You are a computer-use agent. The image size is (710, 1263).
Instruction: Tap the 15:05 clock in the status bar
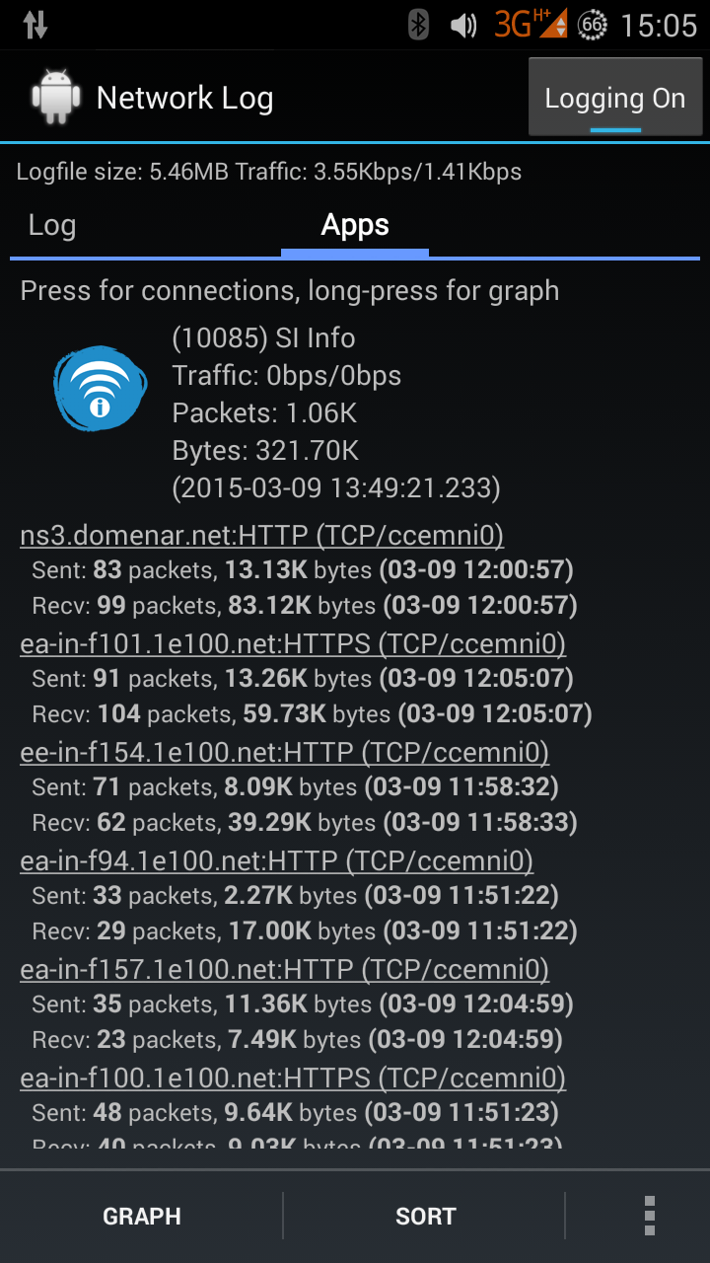[660, 25]
